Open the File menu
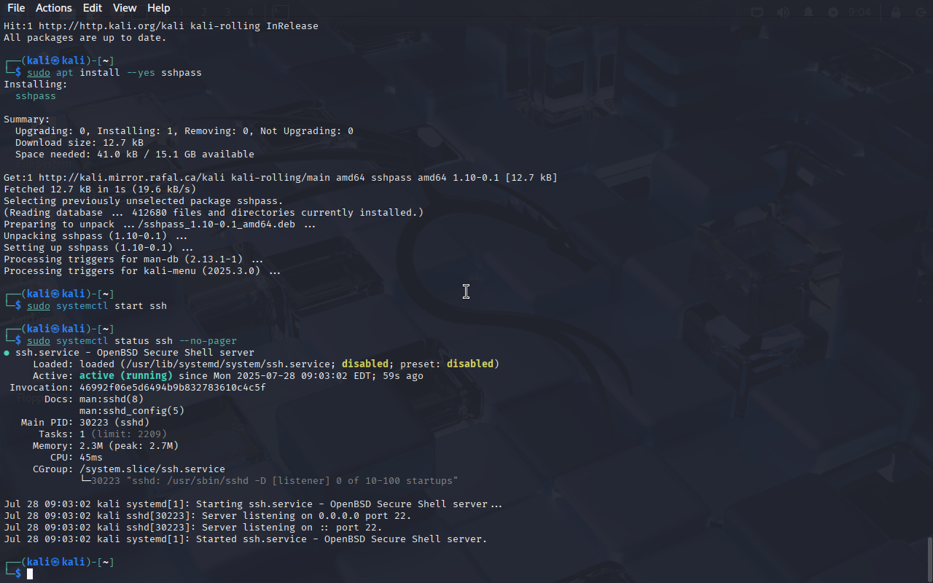This screenshot has height=583, width=933. 16,8
